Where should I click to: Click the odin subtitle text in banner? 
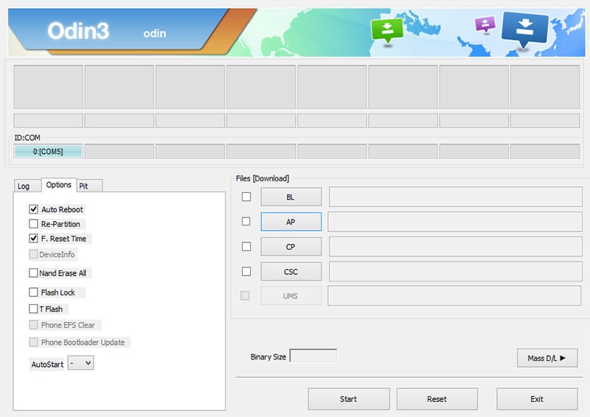(x=155, y=33)
